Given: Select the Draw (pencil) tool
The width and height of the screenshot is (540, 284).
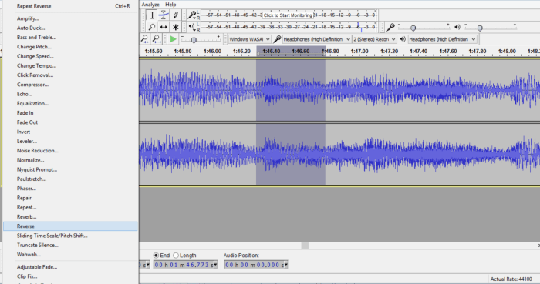Looking at the screenshot, I should (x=175, y=15).
